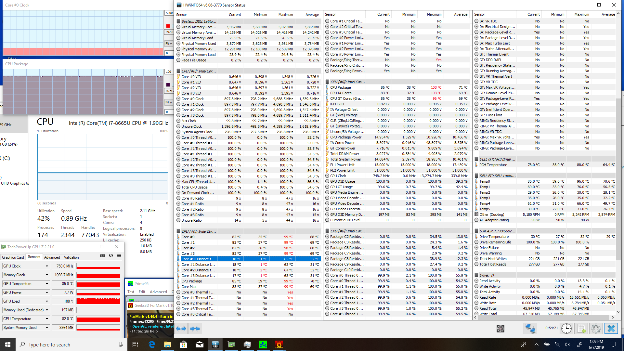The image size is (624, 351).
Task: Open HWiNFO sensor settings gear
Action: click(596, 329)
